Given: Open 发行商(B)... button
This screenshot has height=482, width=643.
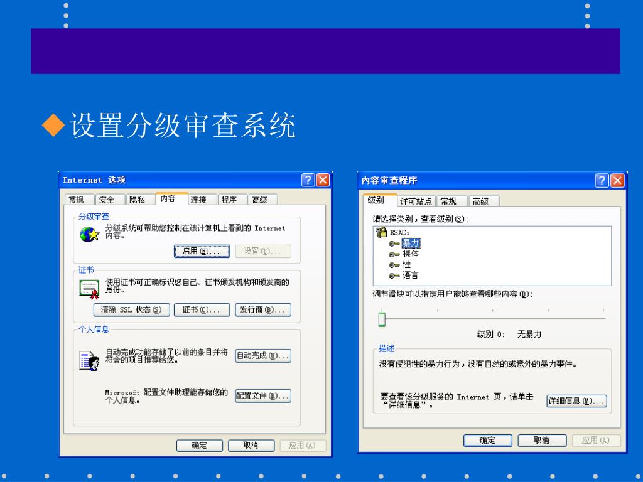Looking at the screenshot, I should pos(263,310).
